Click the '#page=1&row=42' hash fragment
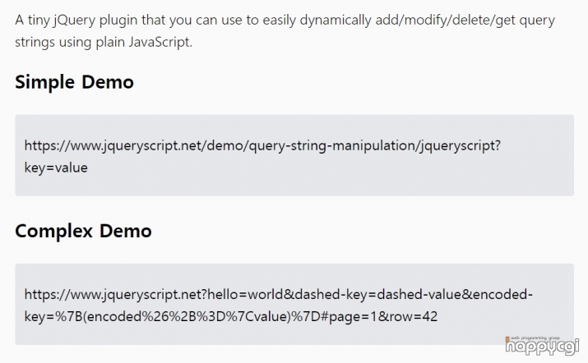588x363 pixels. [x=379, y=317]
